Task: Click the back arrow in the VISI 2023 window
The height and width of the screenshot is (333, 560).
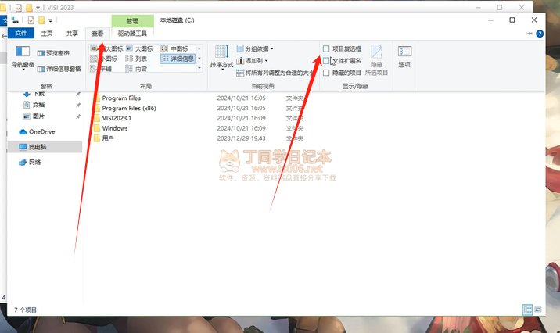Action: click(x=4, y=36)
